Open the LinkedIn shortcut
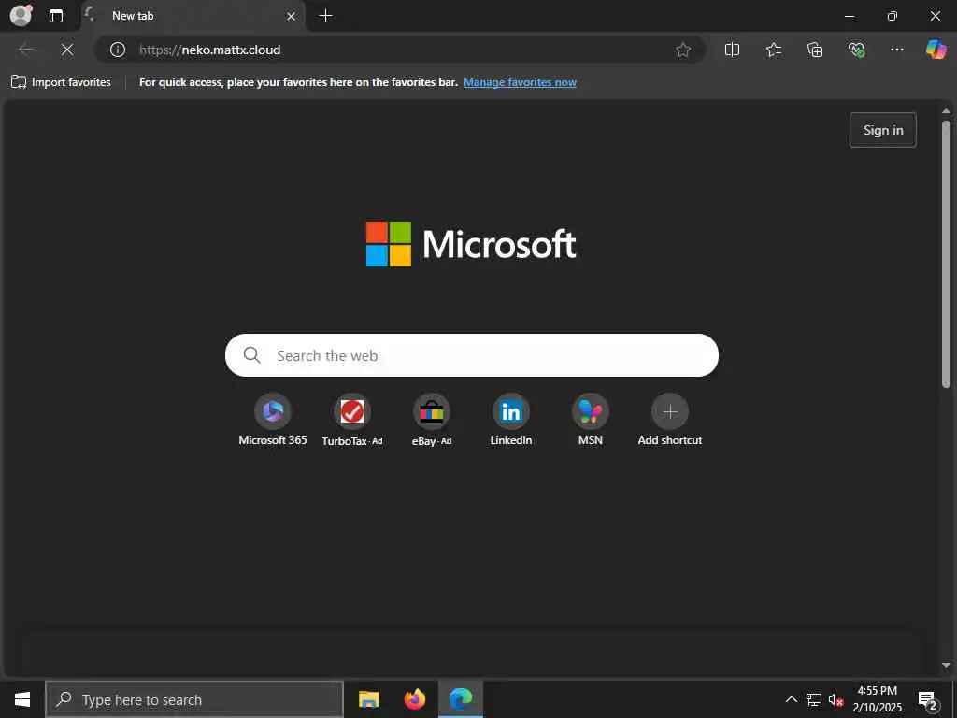The image size is (957, 718). point(511,420)
